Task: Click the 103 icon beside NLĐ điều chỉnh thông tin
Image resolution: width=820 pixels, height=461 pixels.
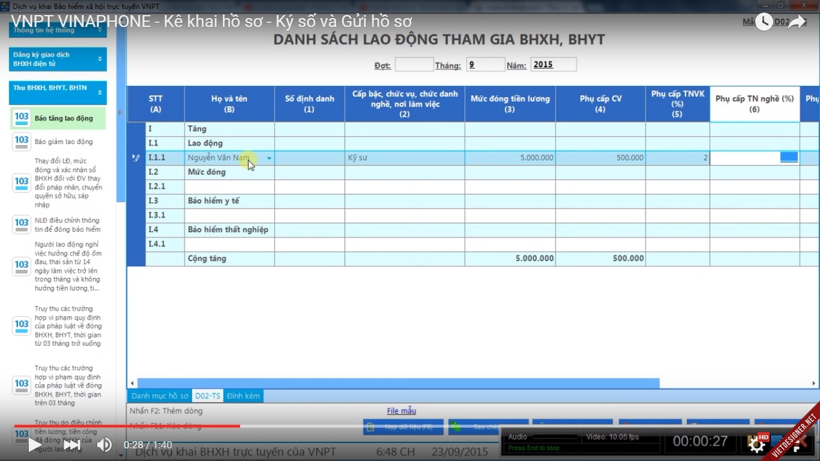Action: click(22, 224)
